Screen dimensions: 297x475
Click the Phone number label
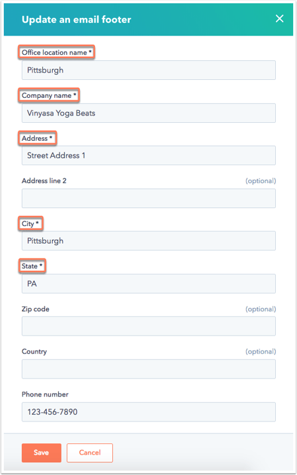(45, 394)
